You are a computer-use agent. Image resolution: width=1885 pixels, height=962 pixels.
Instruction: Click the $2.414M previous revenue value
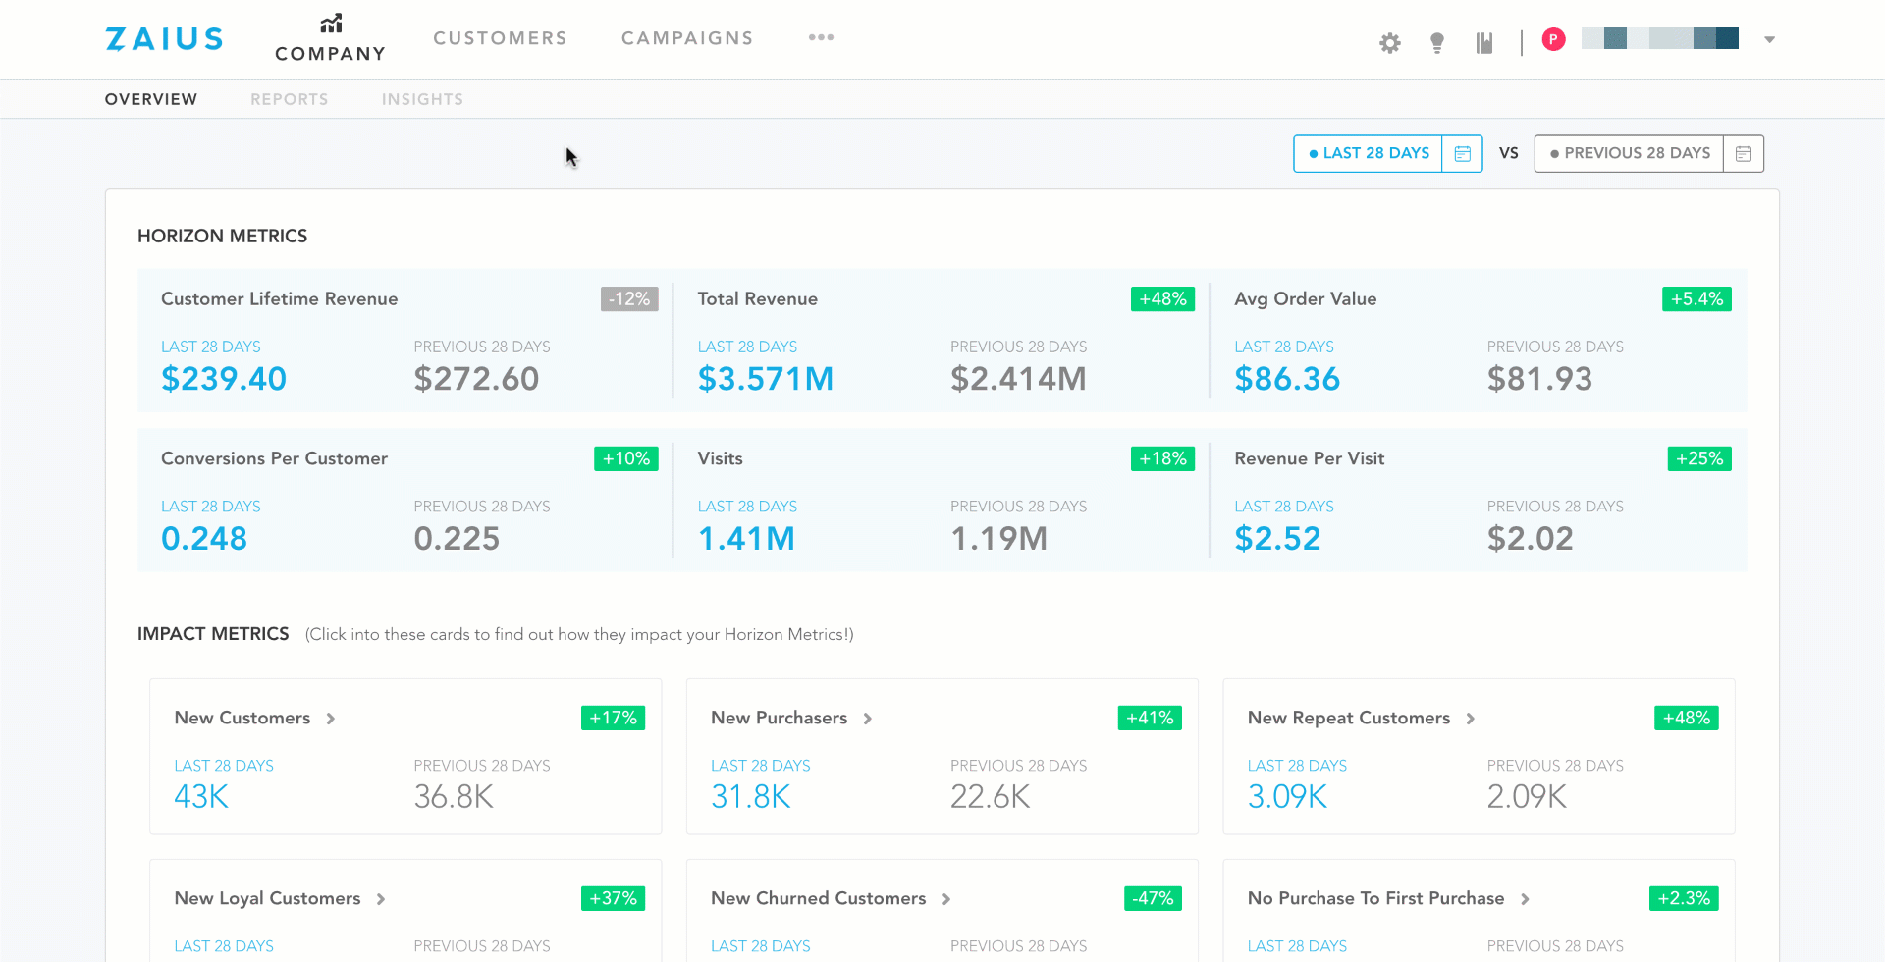pos(1018,379)
